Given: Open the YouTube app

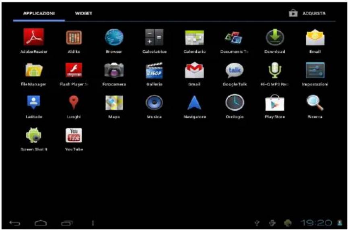Looking at the screenshot, I should point(74,135).
